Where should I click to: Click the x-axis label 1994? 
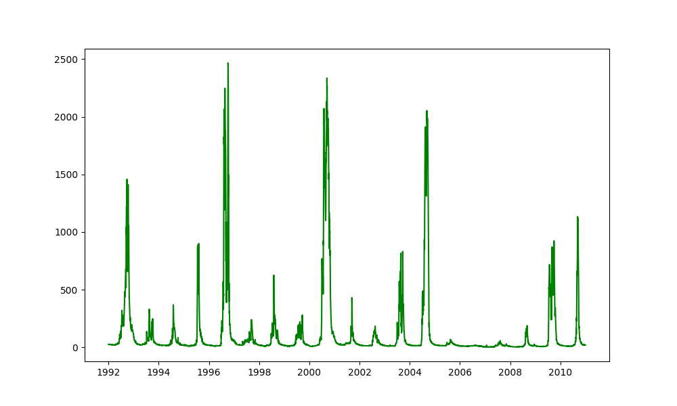click(159, 372)
